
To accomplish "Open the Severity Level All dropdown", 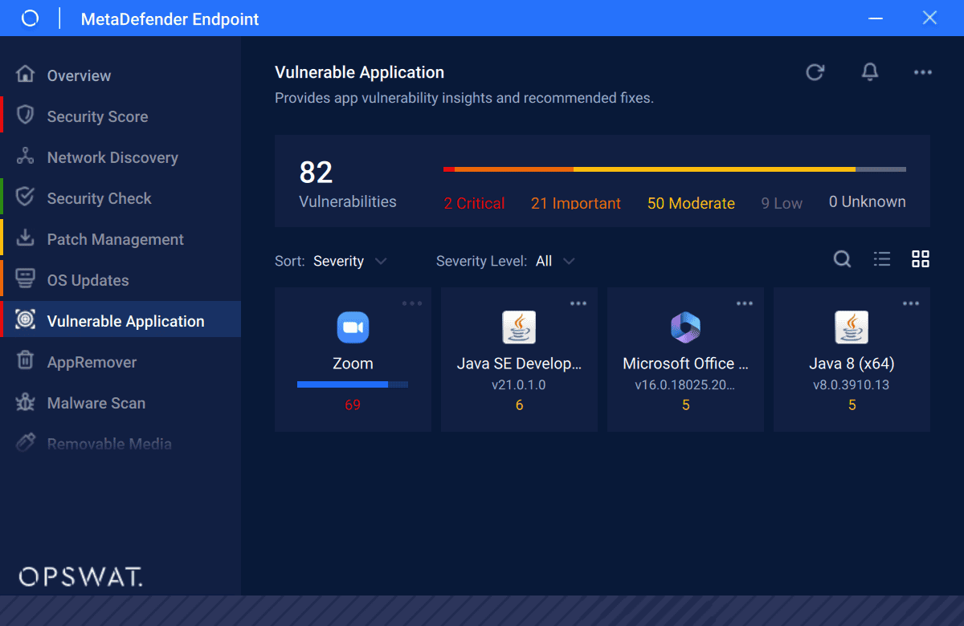I will 555,261.
